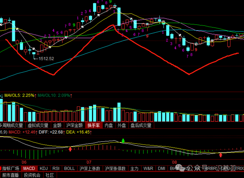Select the MACD indicator tab
The width and height of the screenshot is (244, 178).
click(29, 169)
